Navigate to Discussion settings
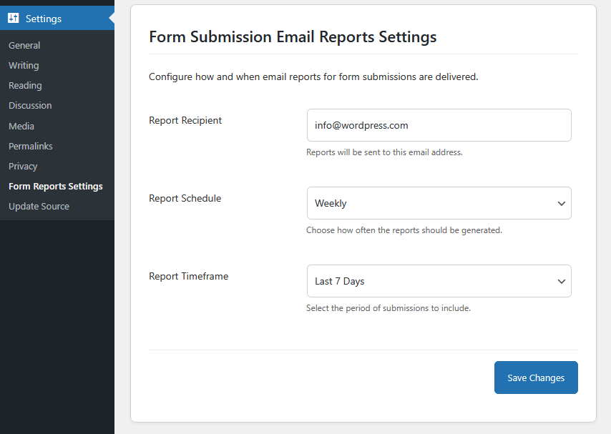The width and height of the screenshot is (611, 434). point(30,105)
